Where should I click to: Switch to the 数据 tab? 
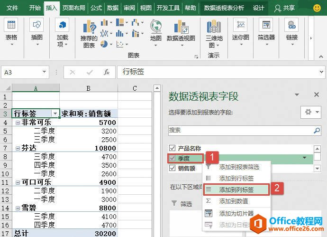(x=113, y=8)
